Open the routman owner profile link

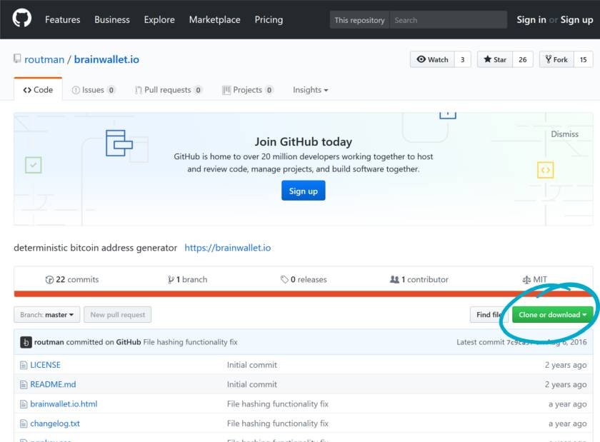tap(44, 59)
